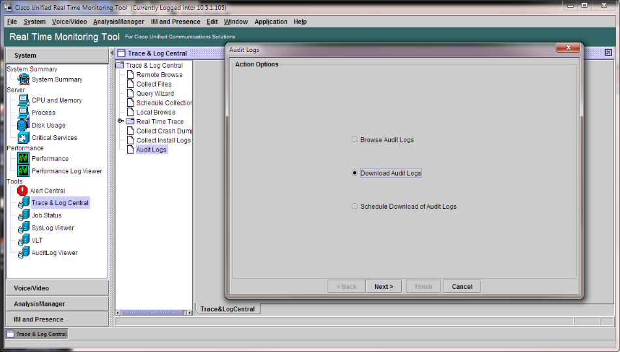The height and width of the screenshot is (352, 620).
Task: Click the tree scrollbar right arrow
Action: coord(190,312)
